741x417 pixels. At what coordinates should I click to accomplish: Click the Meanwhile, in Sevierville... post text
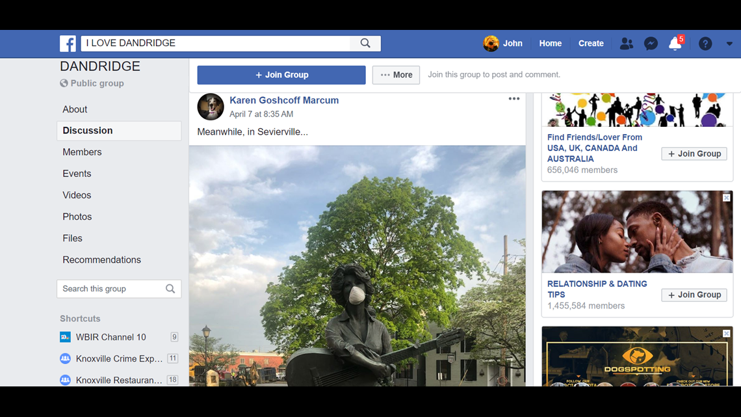[252, 132]
